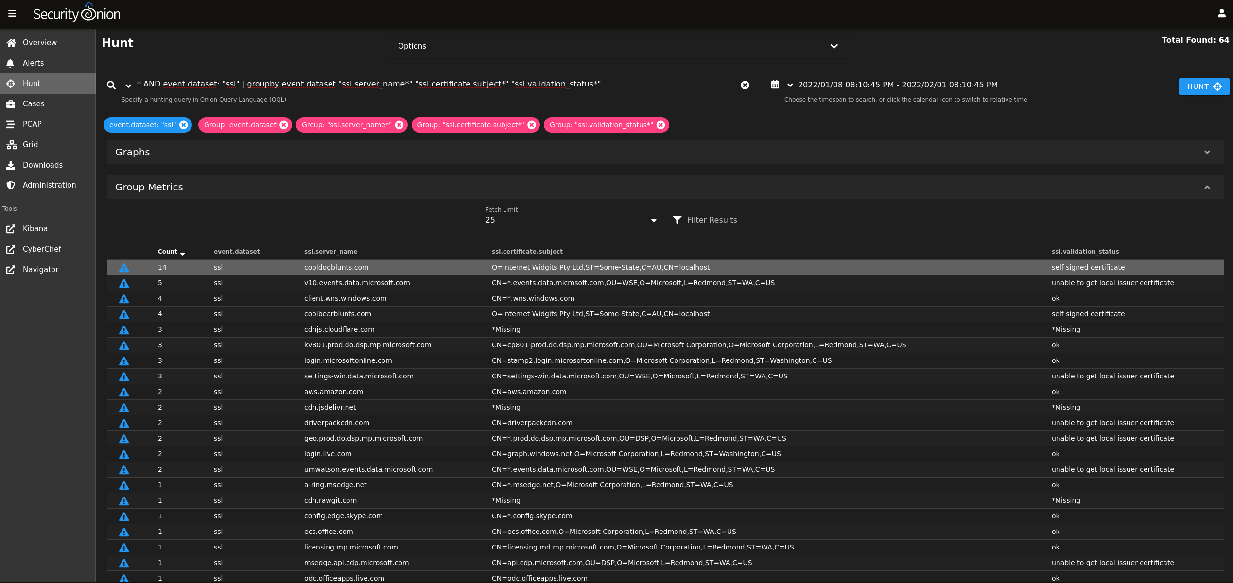Click the alert icon on driverpackcdn.com row

tap(124, 423)
